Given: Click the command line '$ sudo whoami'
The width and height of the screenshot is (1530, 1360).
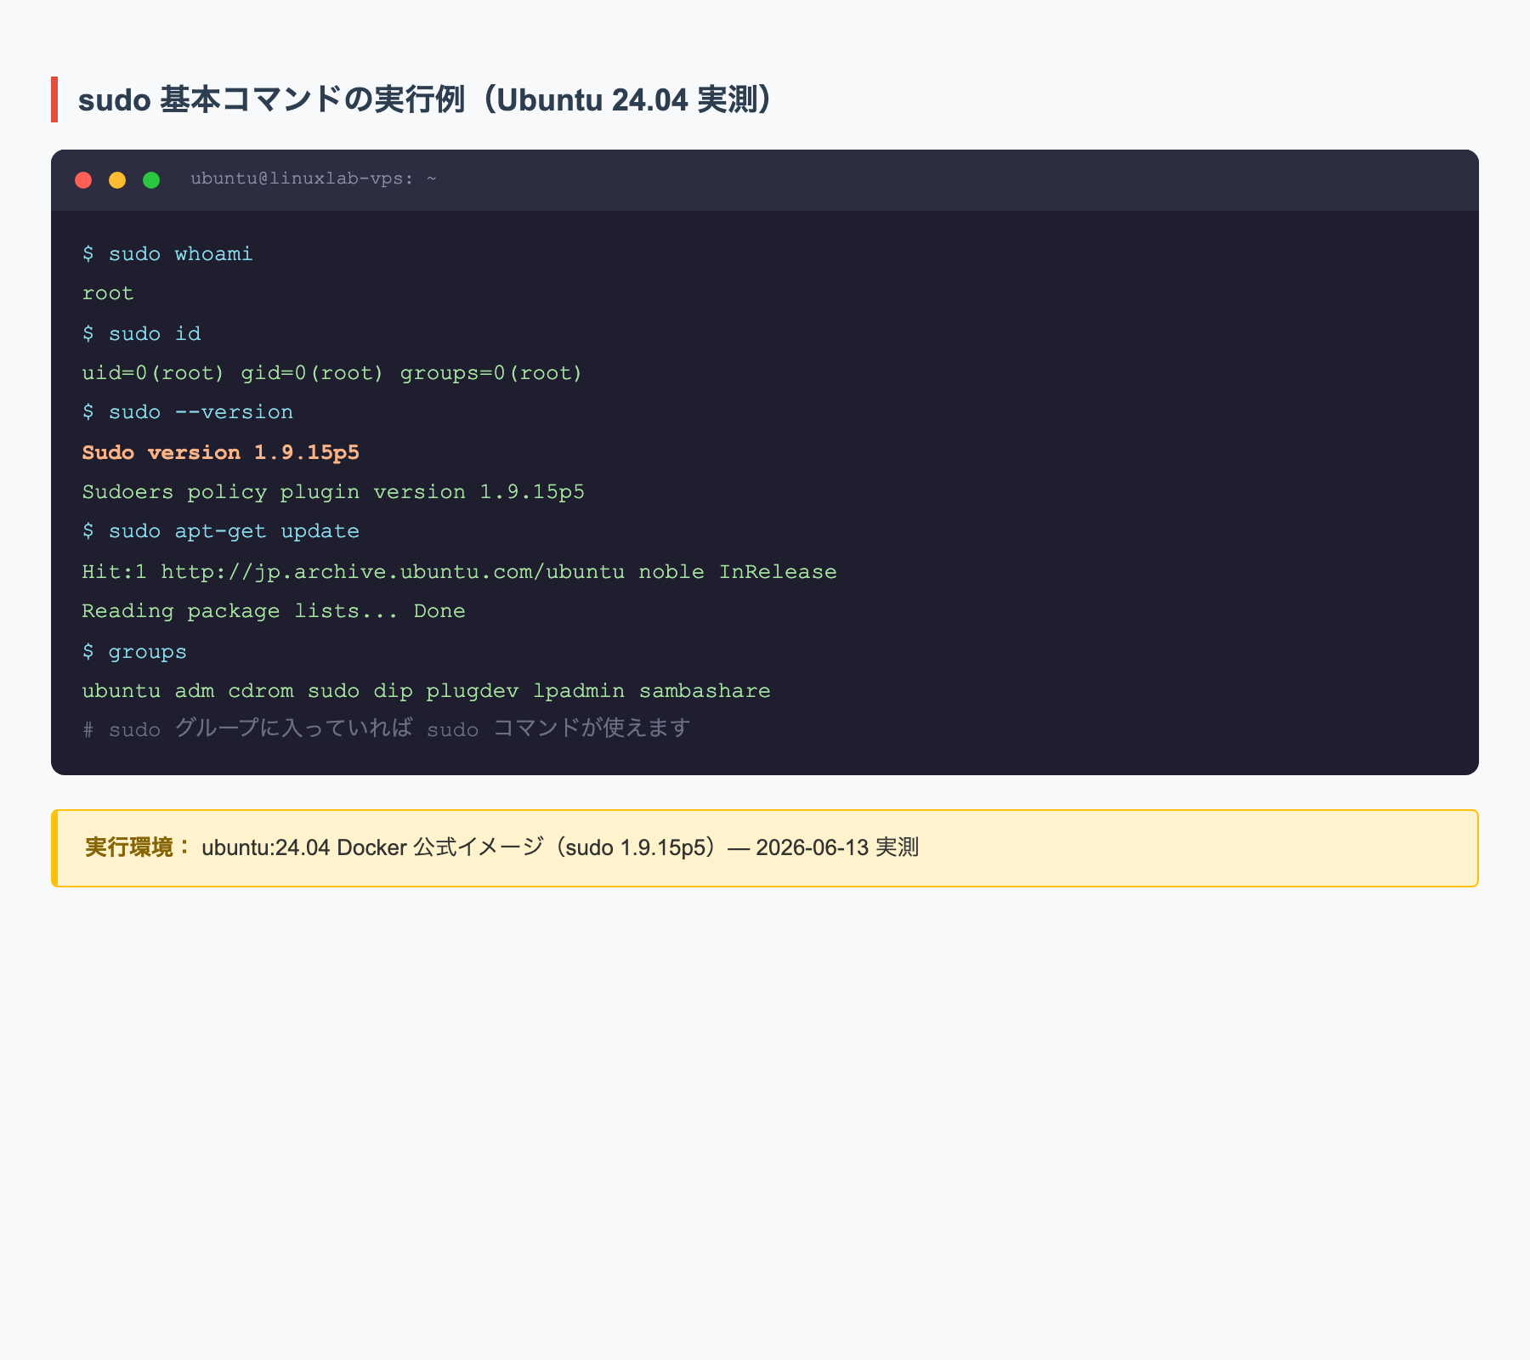Looking at the screenshot, I should pyautogui.click(x=167, y=254).
